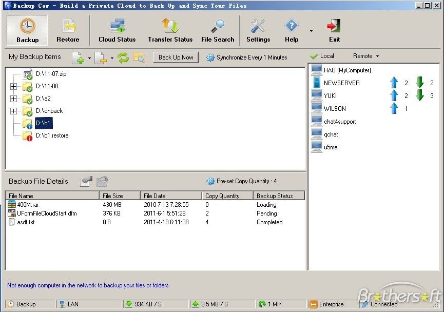
Task: Open the Settings panel
Action: pyautogui.click(x=258, y=30)
